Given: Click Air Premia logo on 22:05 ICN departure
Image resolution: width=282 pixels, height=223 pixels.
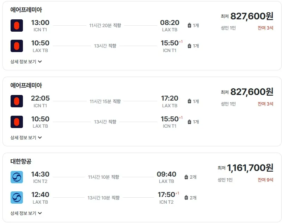Looking at the screenshot, I should [17, 101].
